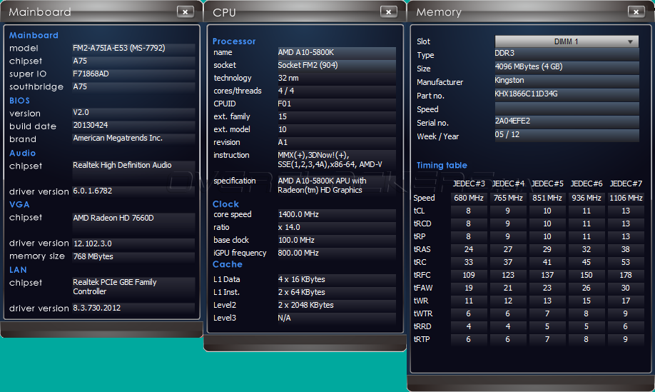Image resolution: width=655 pixels, height=392 pixels.
Task: Click the instruction set MMX value
Action: [336, 160]
